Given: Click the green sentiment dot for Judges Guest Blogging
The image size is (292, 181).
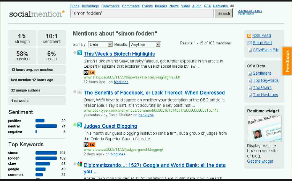Looking at the screenshot, I should pos(75,125).
